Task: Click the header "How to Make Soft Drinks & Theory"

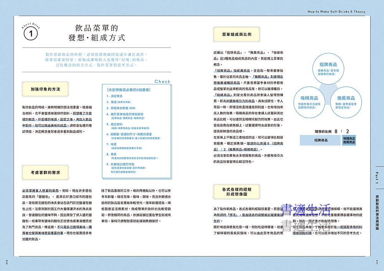Action: pyautogui.click(x=336, y=12)
